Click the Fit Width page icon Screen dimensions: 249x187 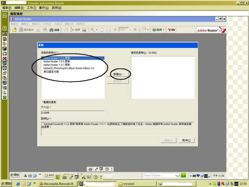point(108,30)
